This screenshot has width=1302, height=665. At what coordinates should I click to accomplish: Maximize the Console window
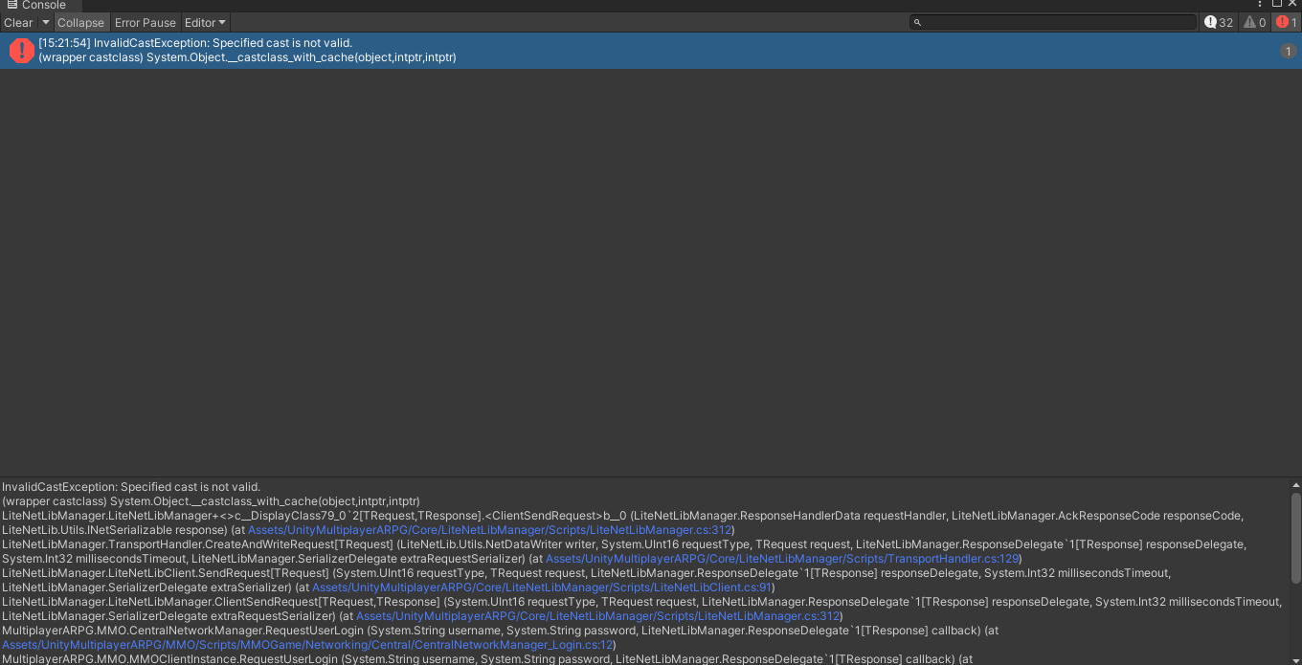click(1276, 4)
